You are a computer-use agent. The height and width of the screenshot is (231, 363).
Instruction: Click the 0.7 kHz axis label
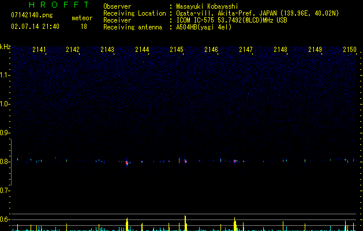(5, 191)
